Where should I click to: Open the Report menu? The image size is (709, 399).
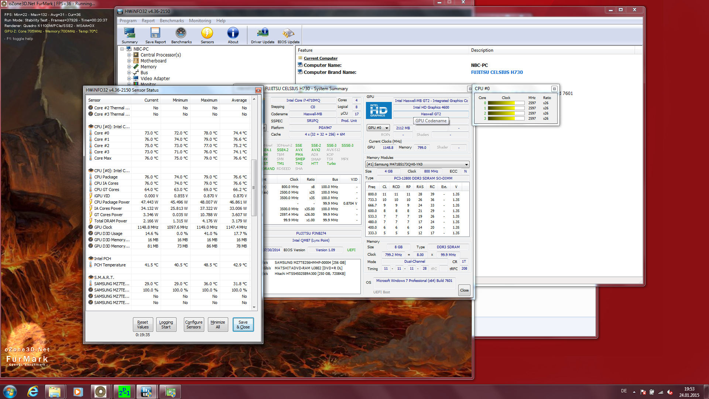(x=148, y=21)
